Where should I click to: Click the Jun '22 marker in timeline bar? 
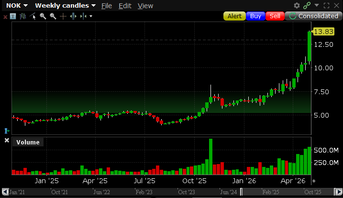(101, 192)
